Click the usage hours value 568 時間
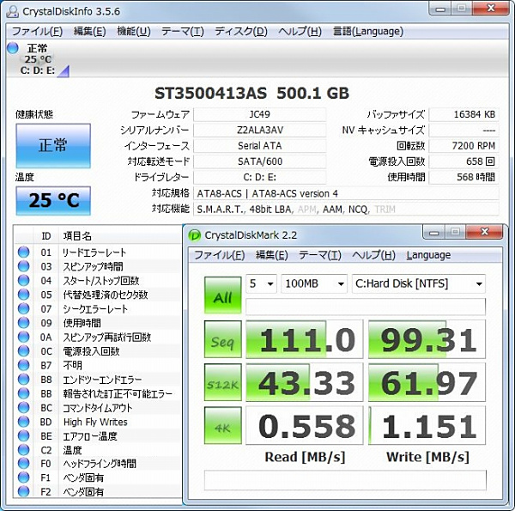The width and height of the screenshot is (515, 511). [464, 178]
